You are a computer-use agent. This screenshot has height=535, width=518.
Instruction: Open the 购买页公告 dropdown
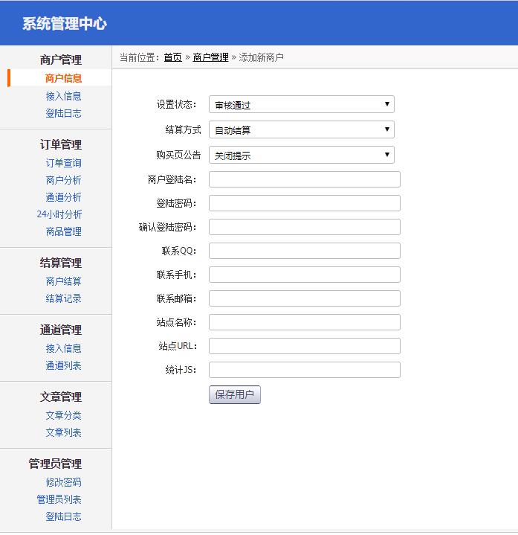[301, 156]
